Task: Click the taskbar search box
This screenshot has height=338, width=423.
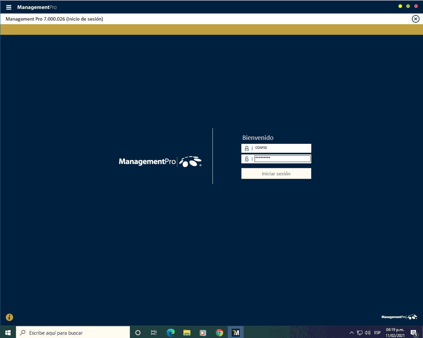Action: click(x=73, y=332)
